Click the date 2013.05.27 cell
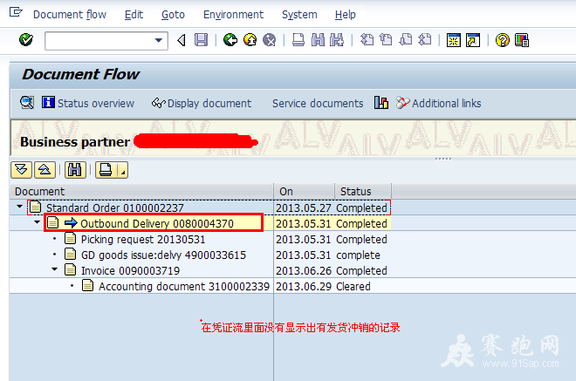 coord(304,208)
